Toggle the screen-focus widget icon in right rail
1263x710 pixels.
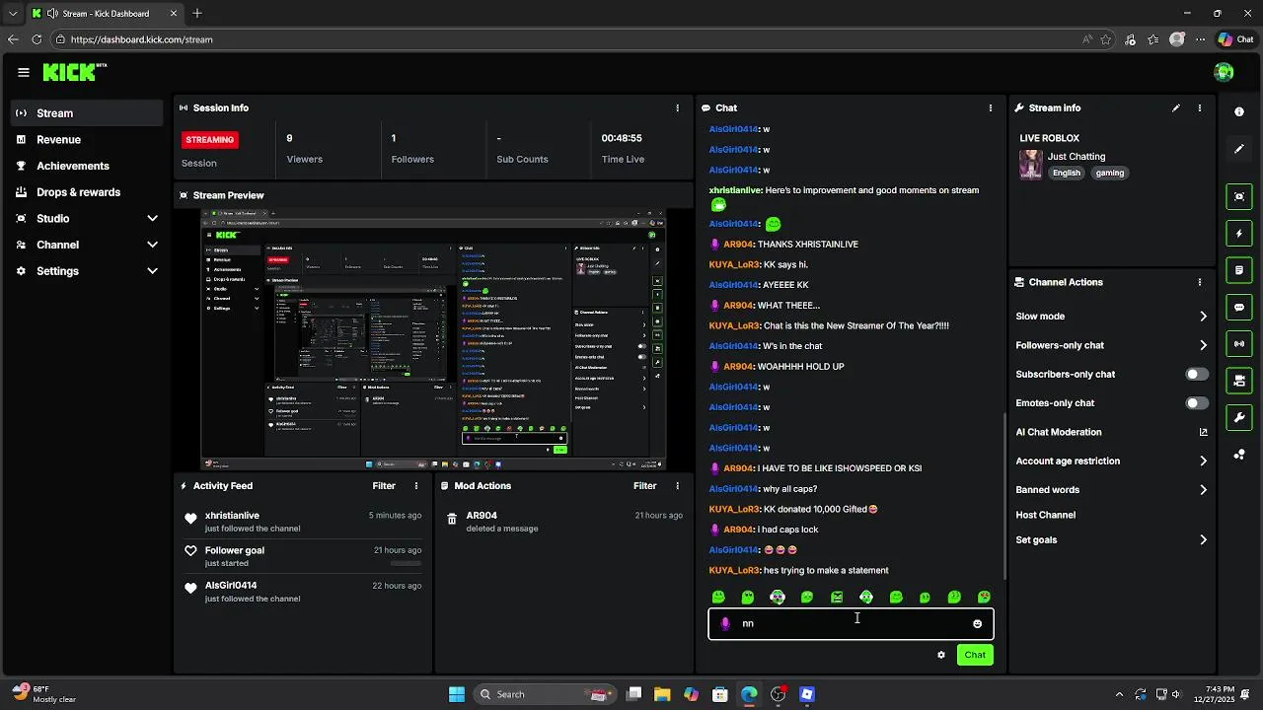pyautogui.click(x=1239, y=196)
